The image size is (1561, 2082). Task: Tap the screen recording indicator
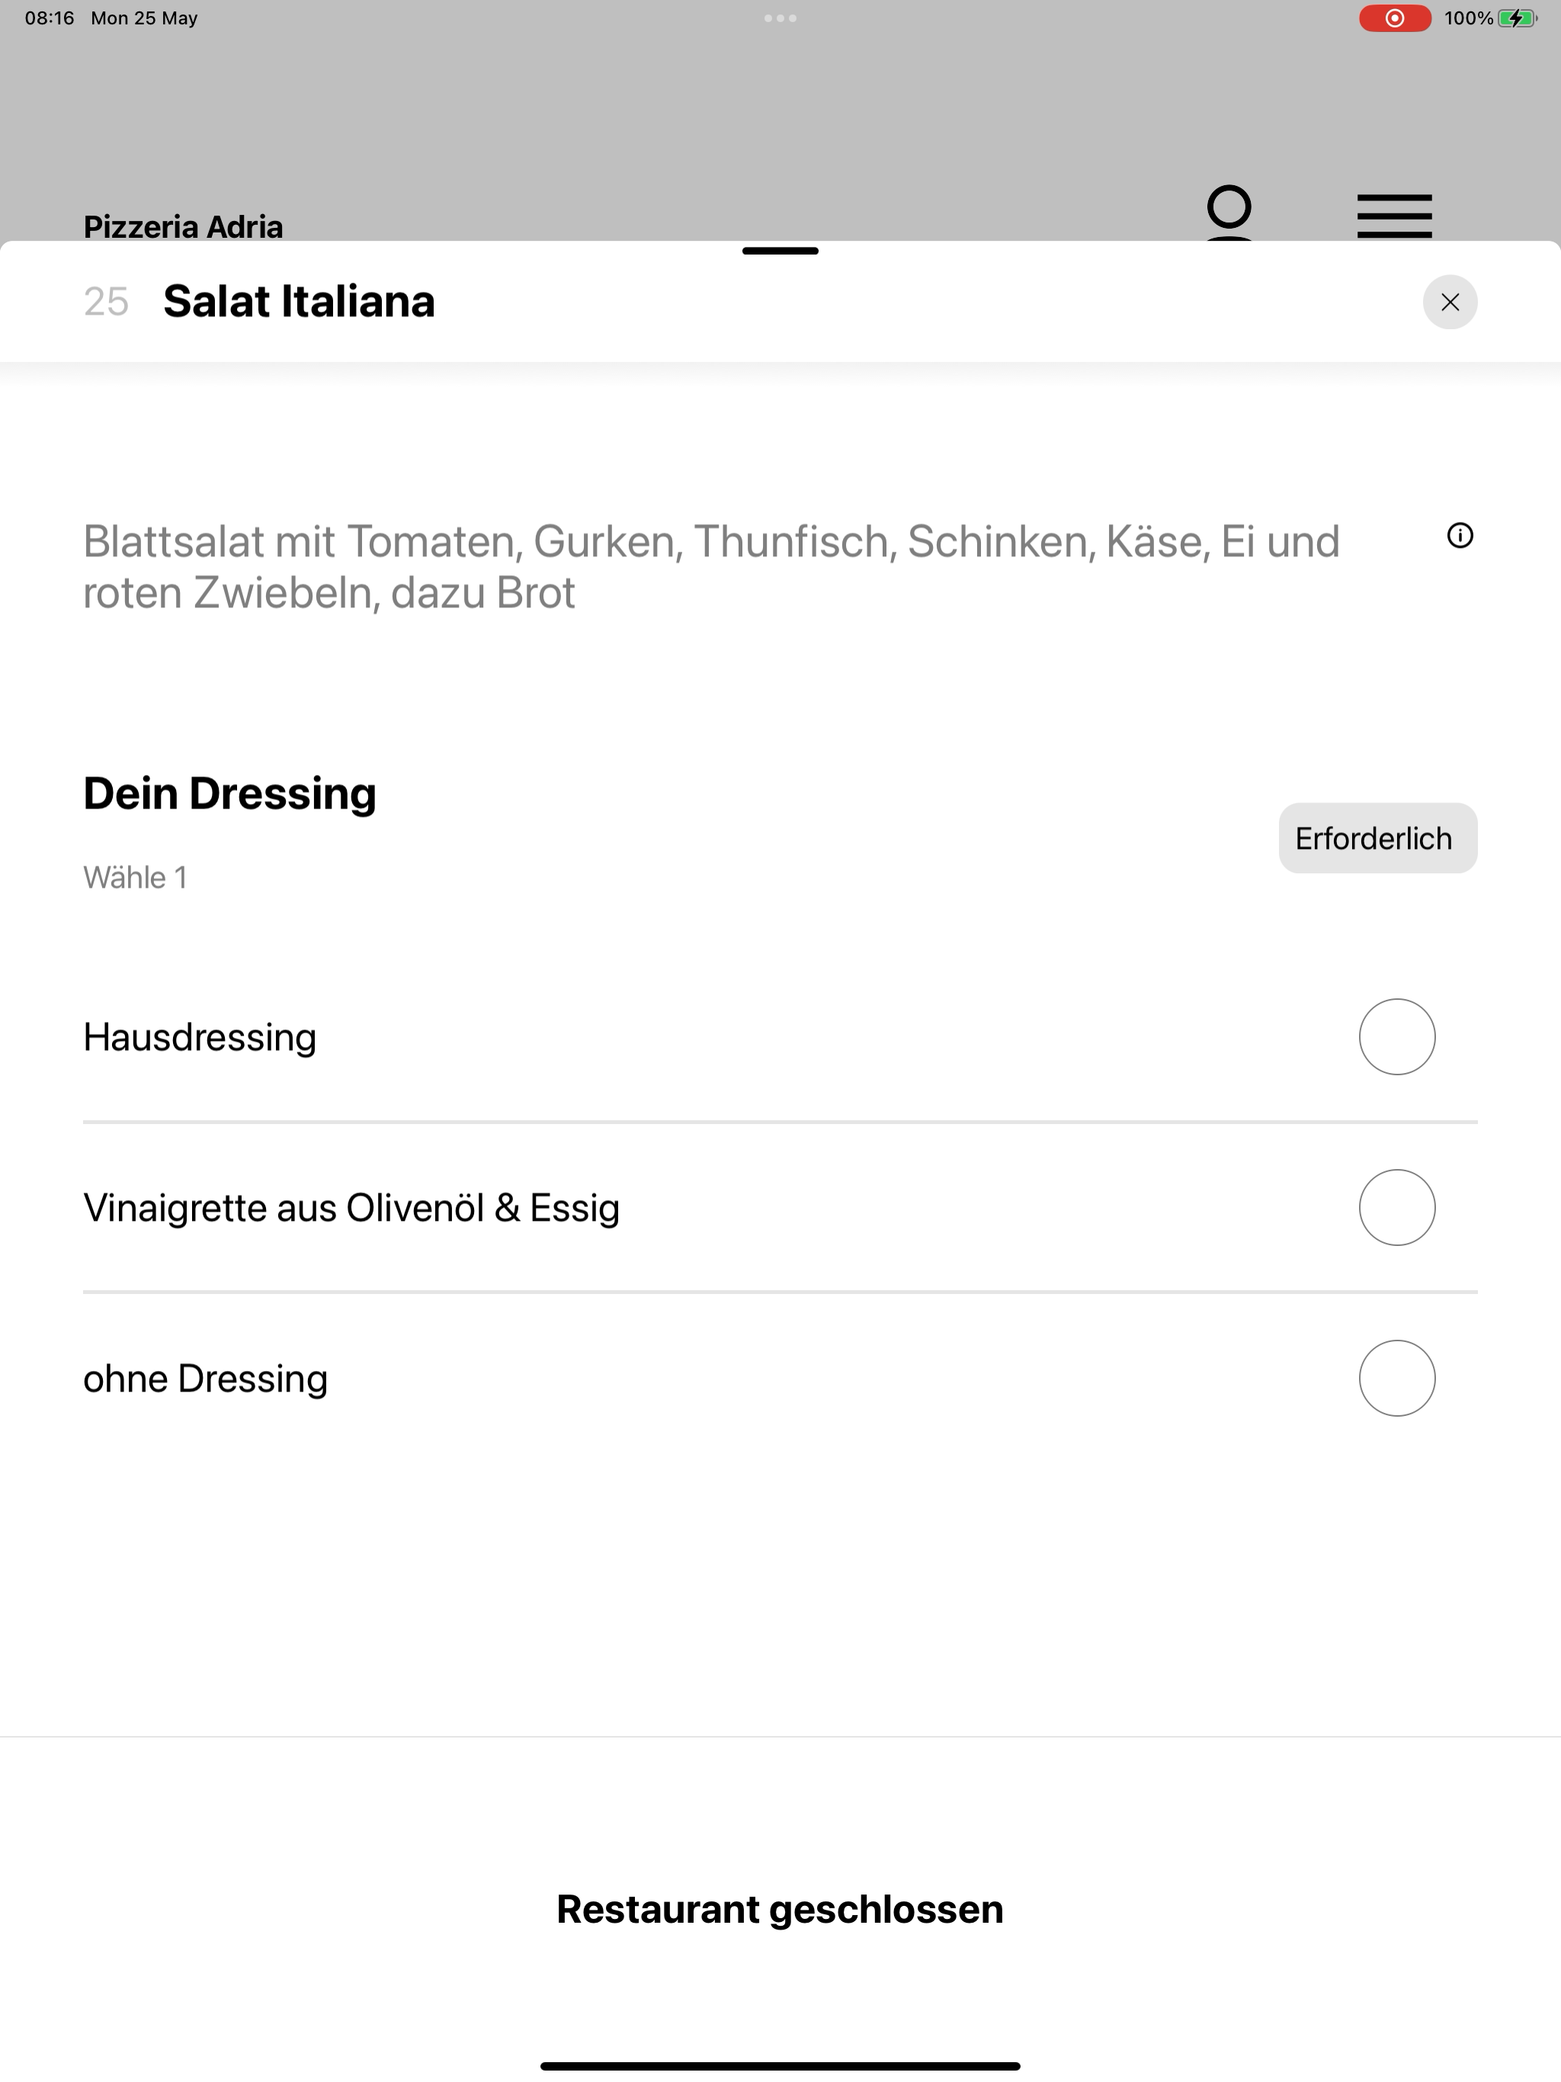[1394, 18]
